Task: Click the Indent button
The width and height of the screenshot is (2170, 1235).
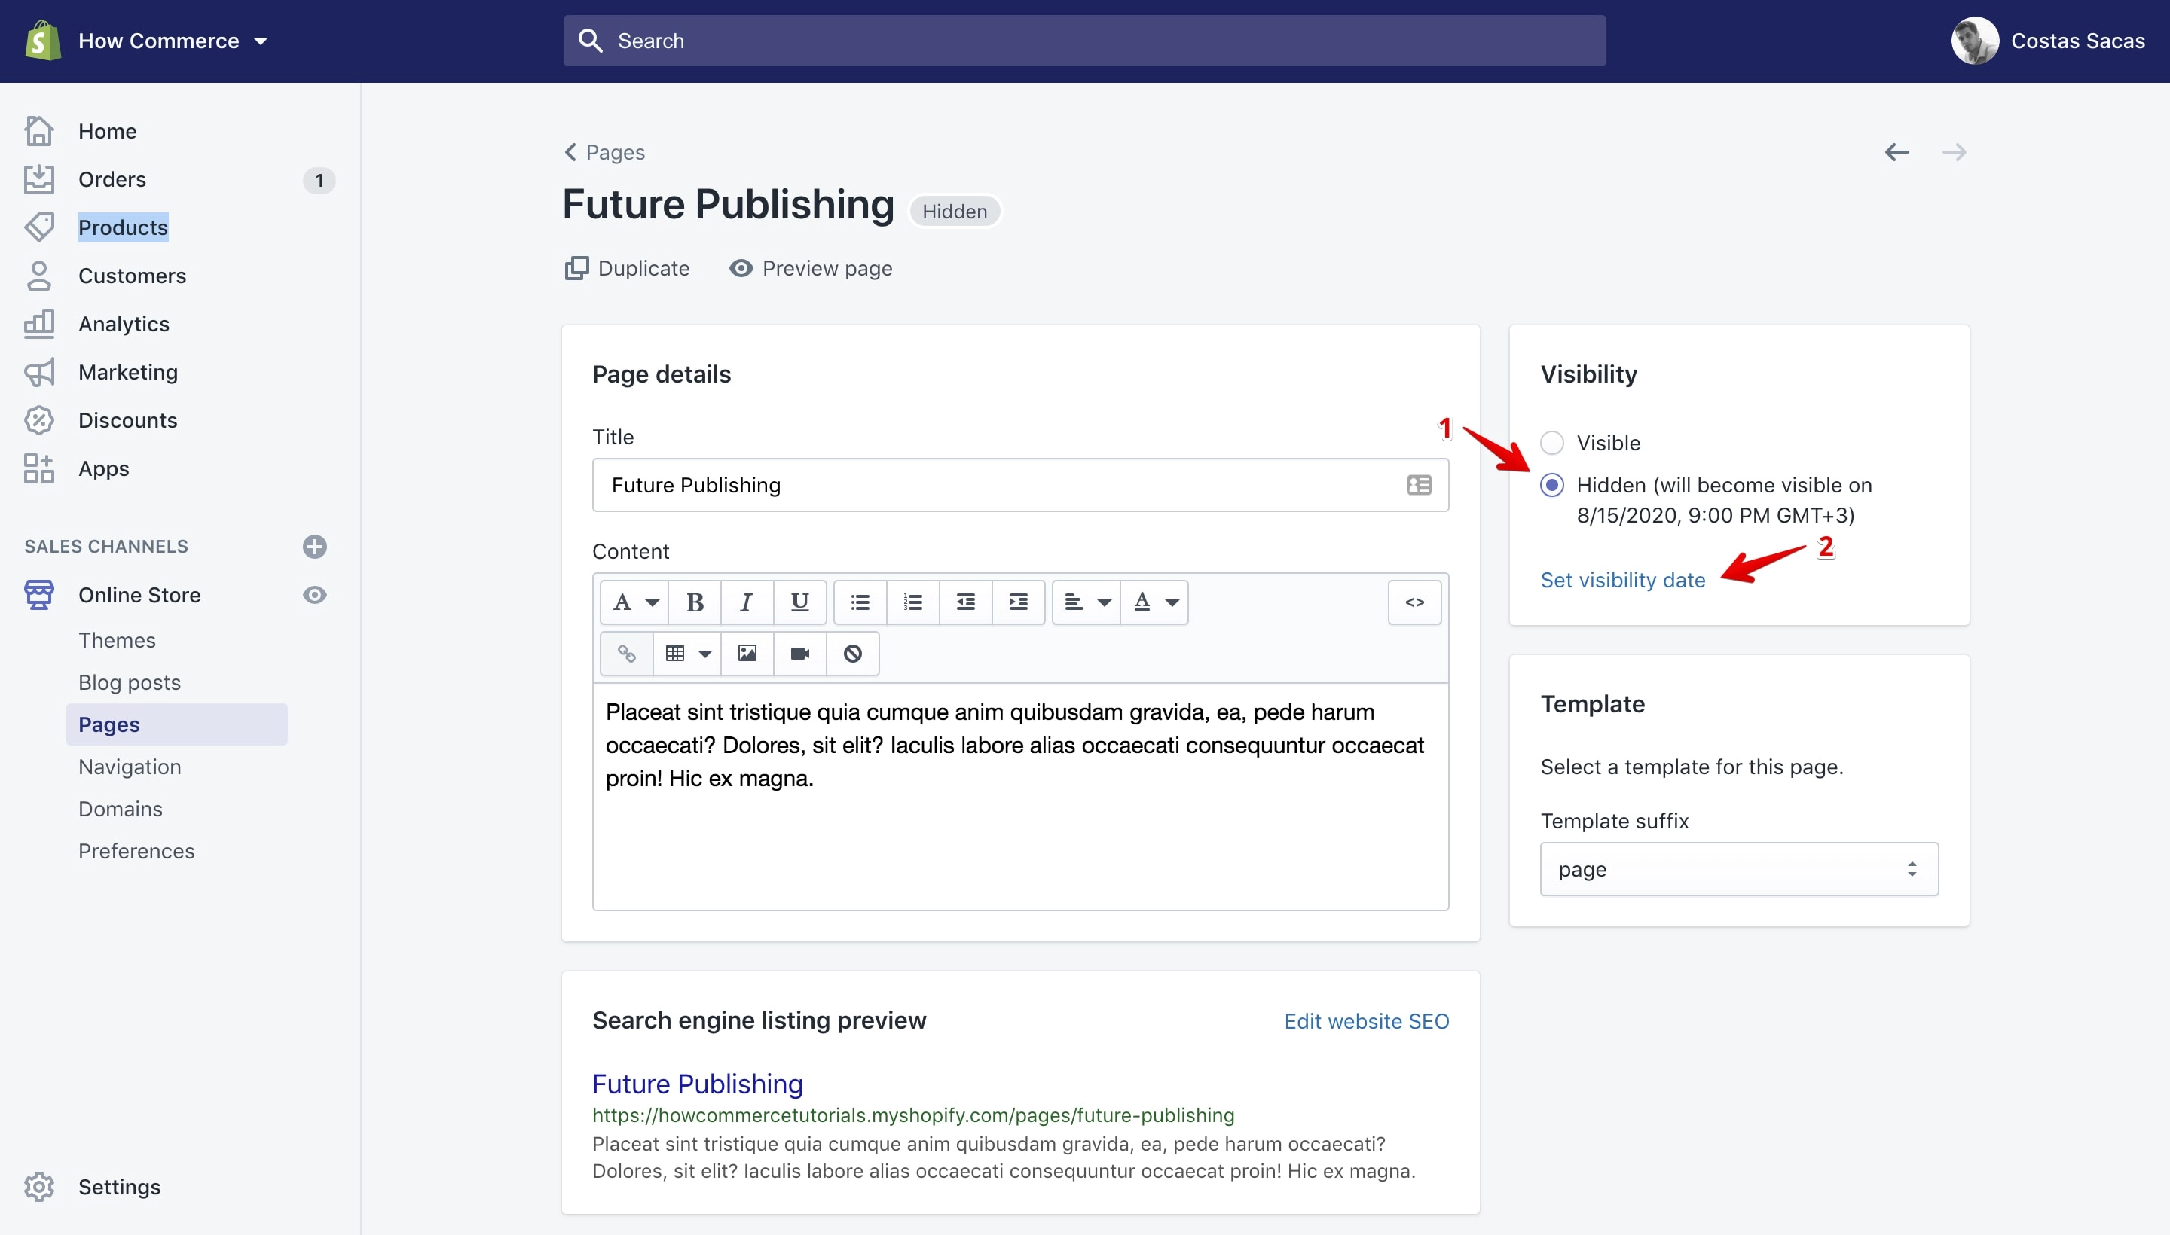Action: tap(1019, 602)
